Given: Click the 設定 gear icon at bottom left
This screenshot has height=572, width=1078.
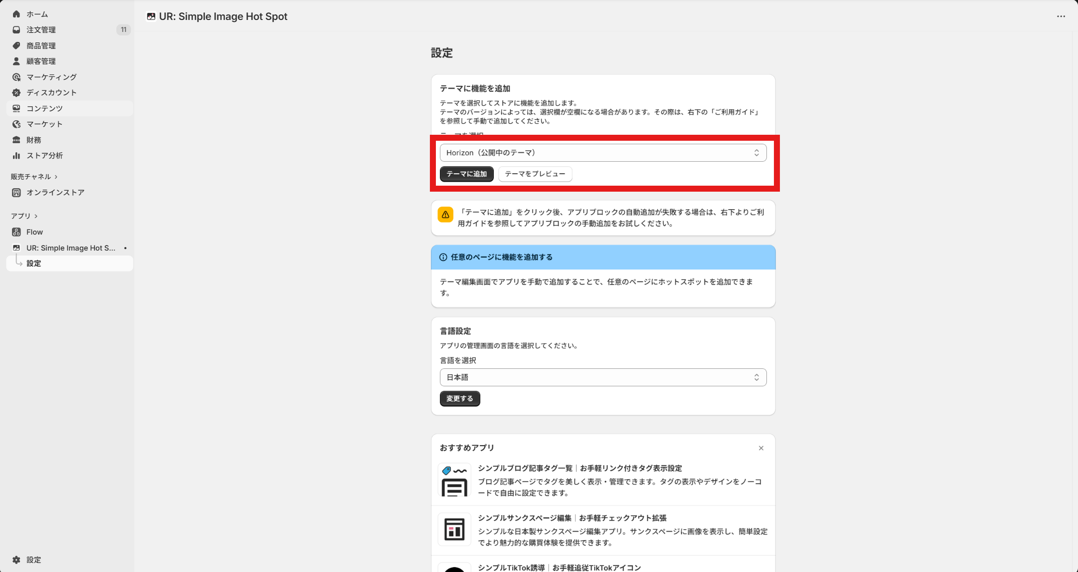Looking at the screenshot, I should [16, 560].
